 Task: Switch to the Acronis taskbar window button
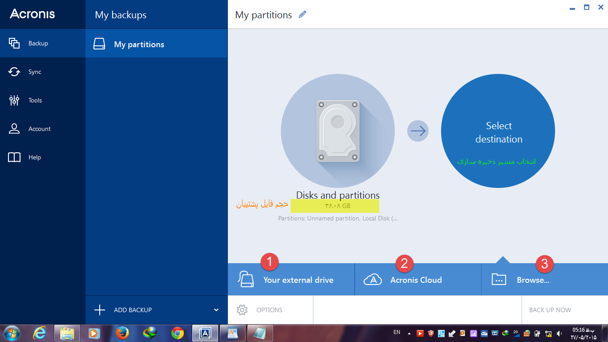(x=205, y=333)
